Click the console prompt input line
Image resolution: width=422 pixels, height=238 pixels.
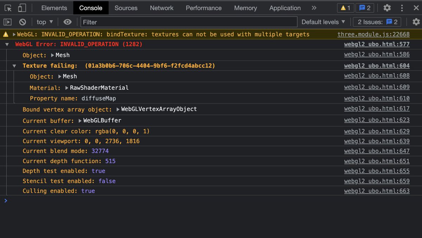tap(211, 201)
